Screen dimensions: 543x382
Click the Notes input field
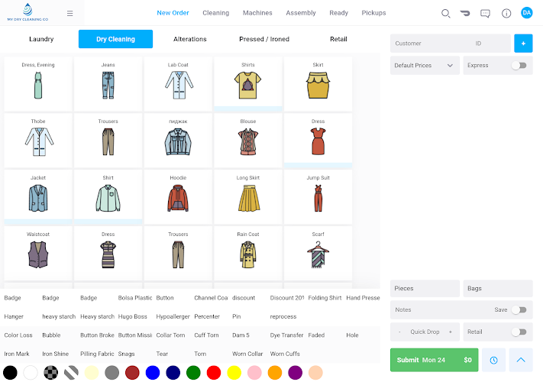click(x=440, y=309)
